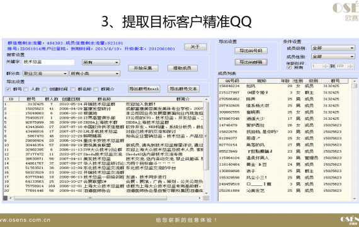Select member row 角落的风

pyautogui.click(x=283, y=145)
